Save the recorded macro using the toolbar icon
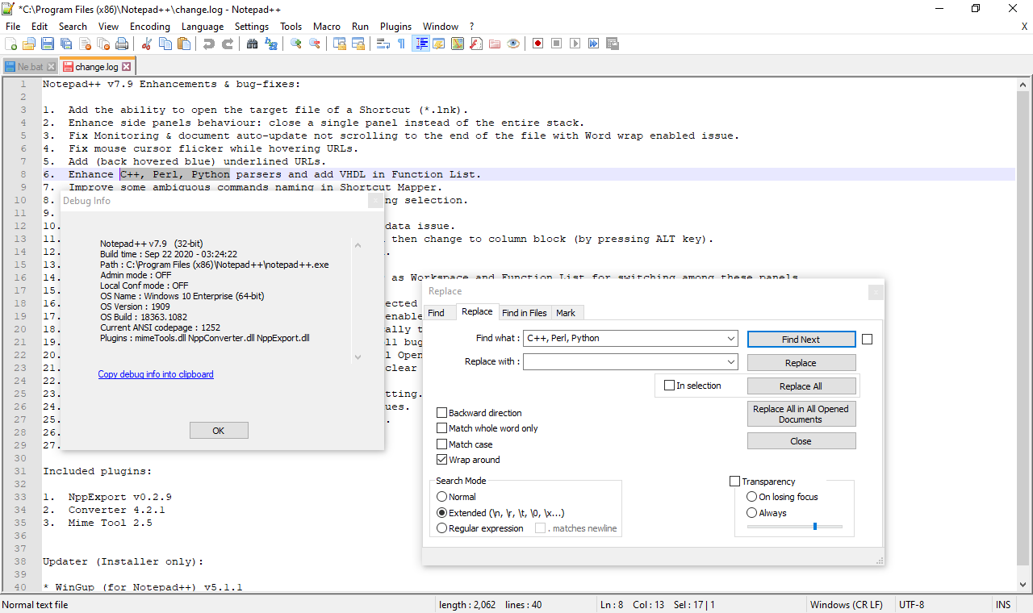1033x613 pixels. pyautogui.click(x=612, y=44)
